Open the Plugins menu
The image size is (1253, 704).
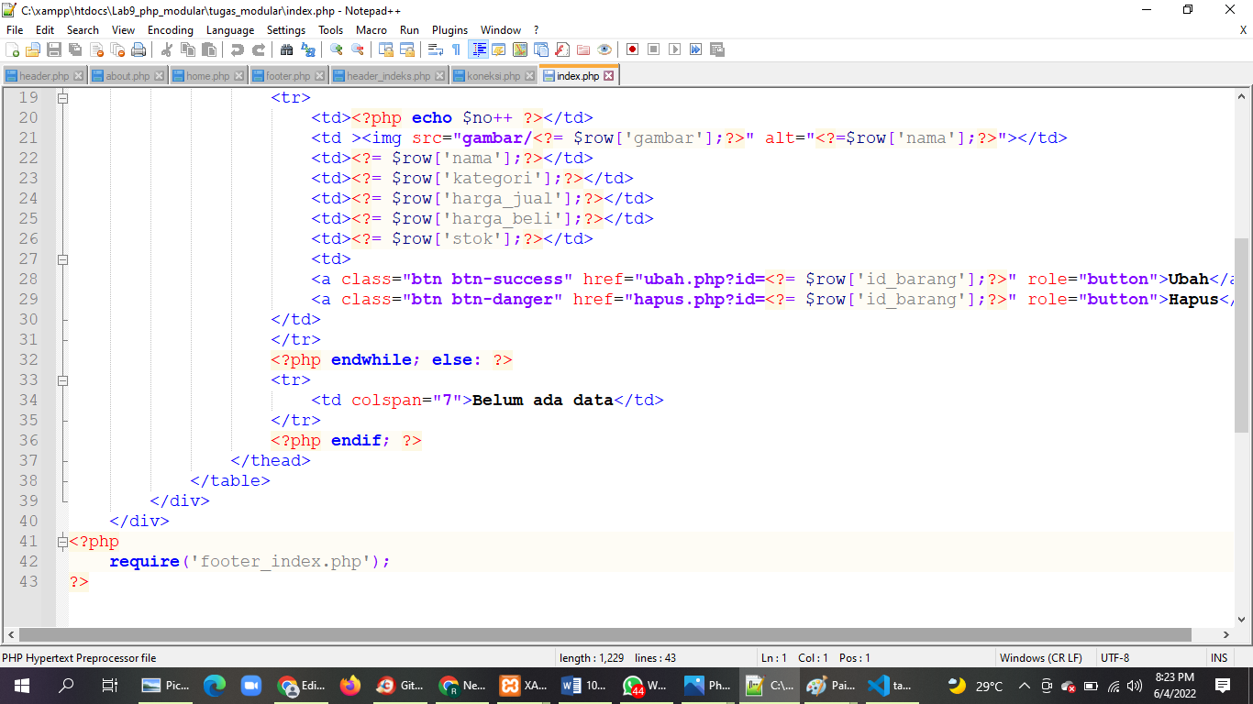pos(449,30)
